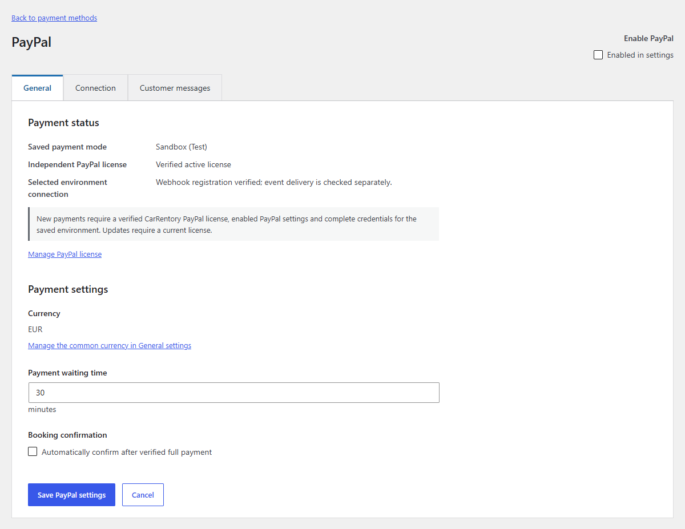
Task: Click the 'Saved payment mode' label
Action: 67,147
